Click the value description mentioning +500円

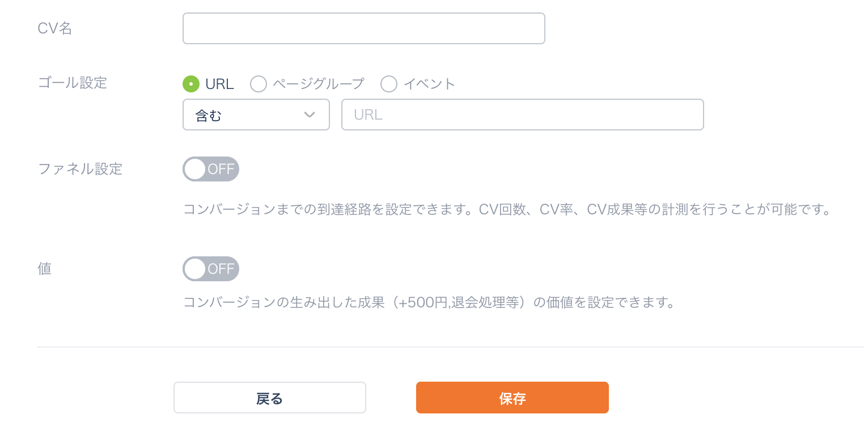429,302
